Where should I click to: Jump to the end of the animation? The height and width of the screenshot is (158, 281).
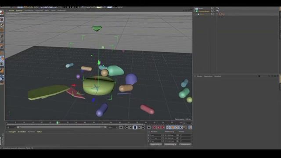149,127
